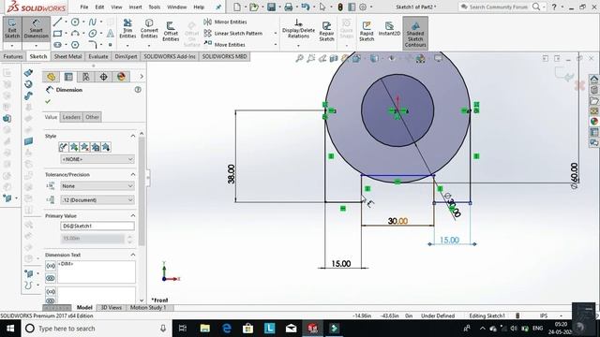600x337 pixels.
Task: Click the D6@Sketch1 name field
Action: pos(97,227)
